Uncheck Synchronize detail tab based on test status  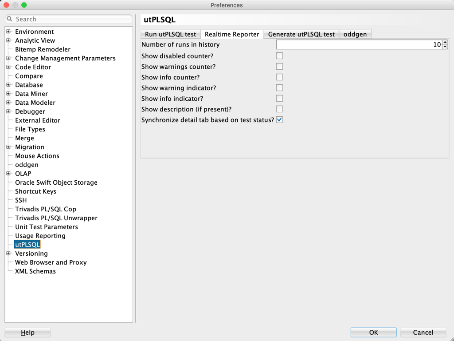[279, 120]
